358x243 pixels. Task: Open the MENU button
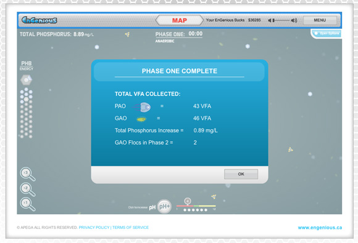click(x=320, y=20)
